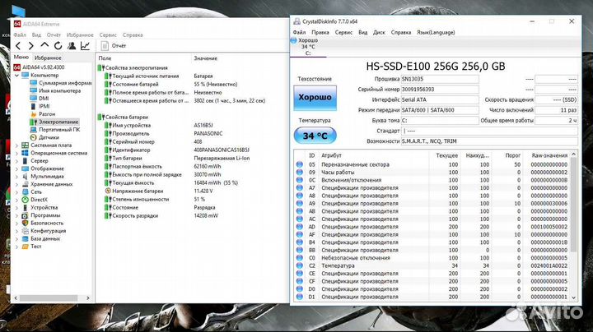Click the SMART table scrollbar down arrow

click(574, 297)
